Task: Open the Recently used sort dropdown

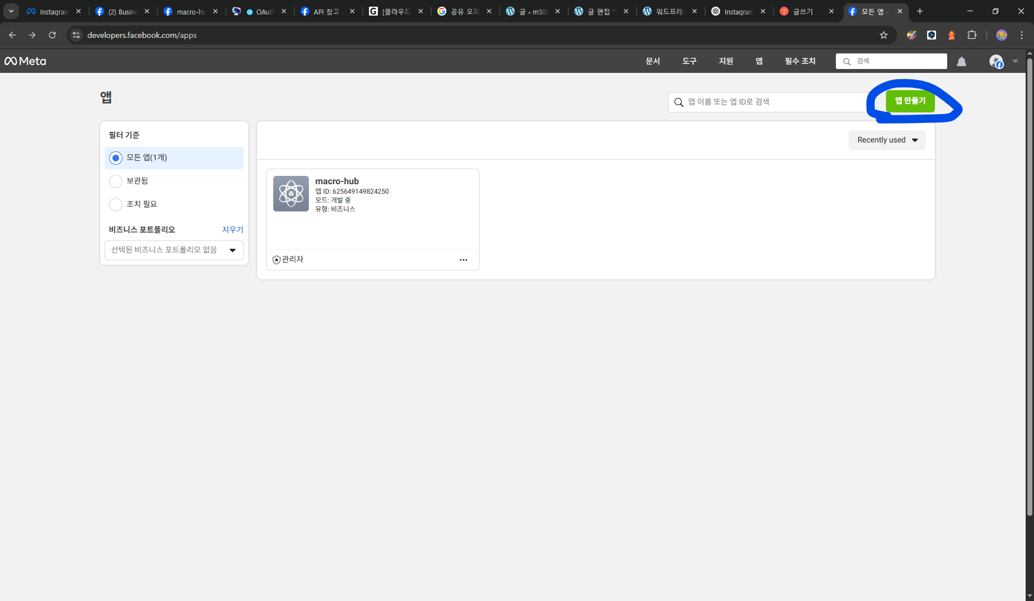Action: (887, 140)
